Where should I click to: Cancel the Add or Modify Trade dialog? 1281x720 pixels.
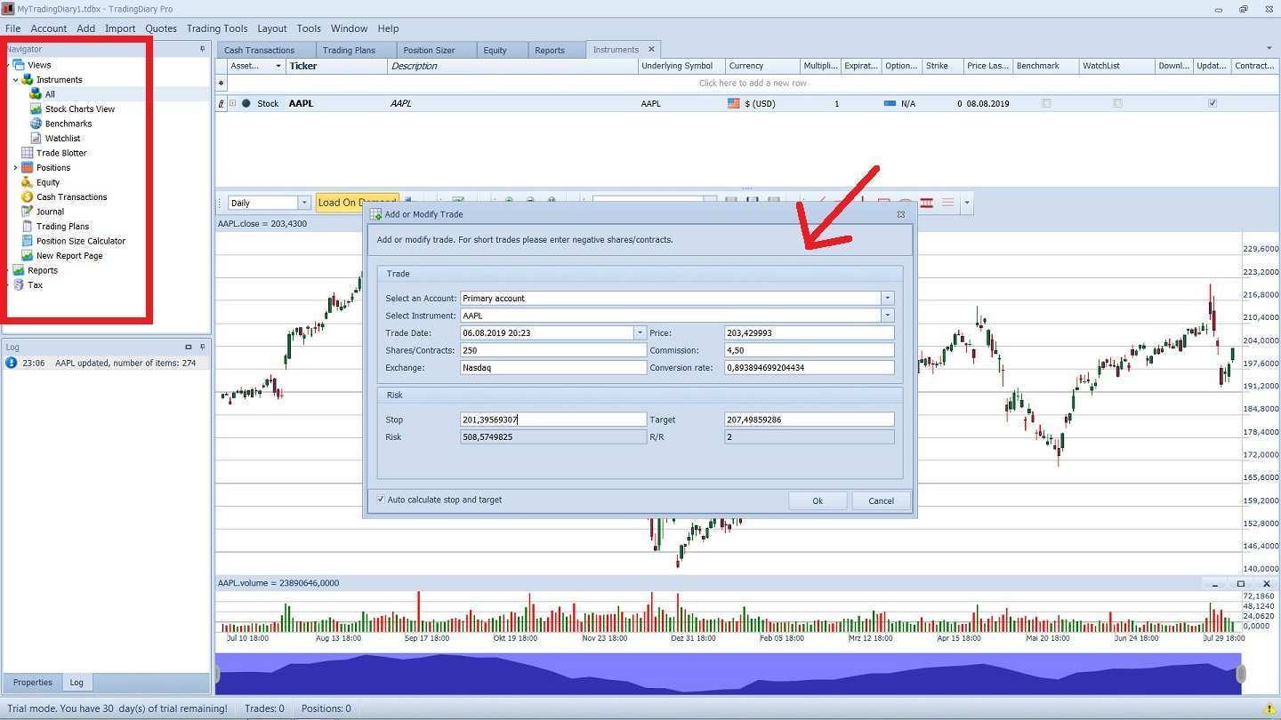click(881, 500)
